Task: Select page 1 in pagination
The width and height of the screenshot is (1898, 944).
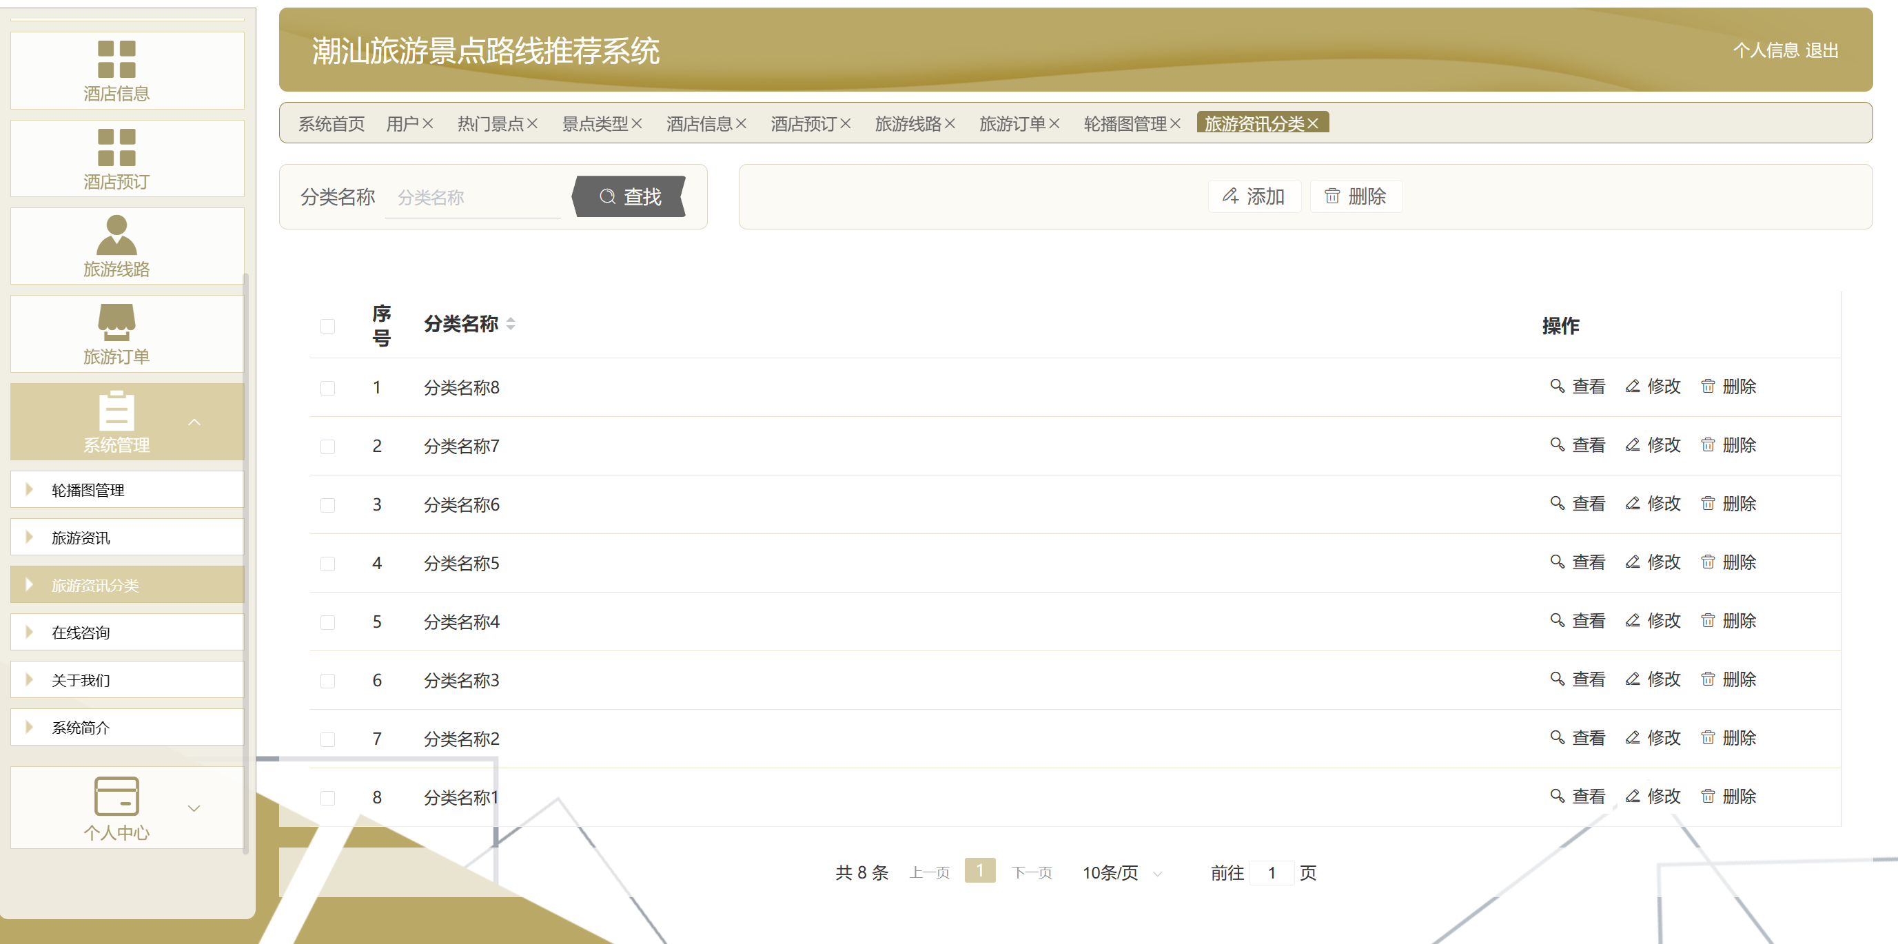Action: [980, 871]
